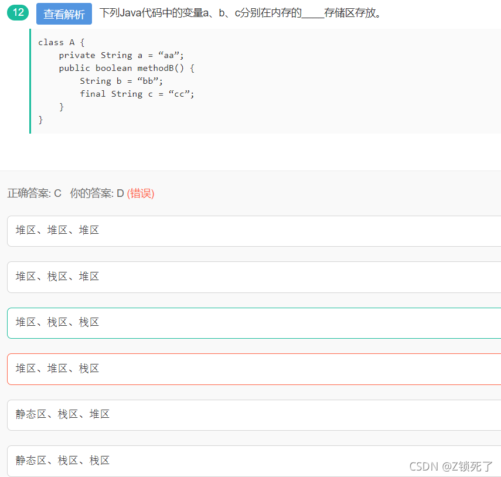The height and width of the screenshot is (477, 501).
Task: Click the class A { code line
Action: pos(62,42)
